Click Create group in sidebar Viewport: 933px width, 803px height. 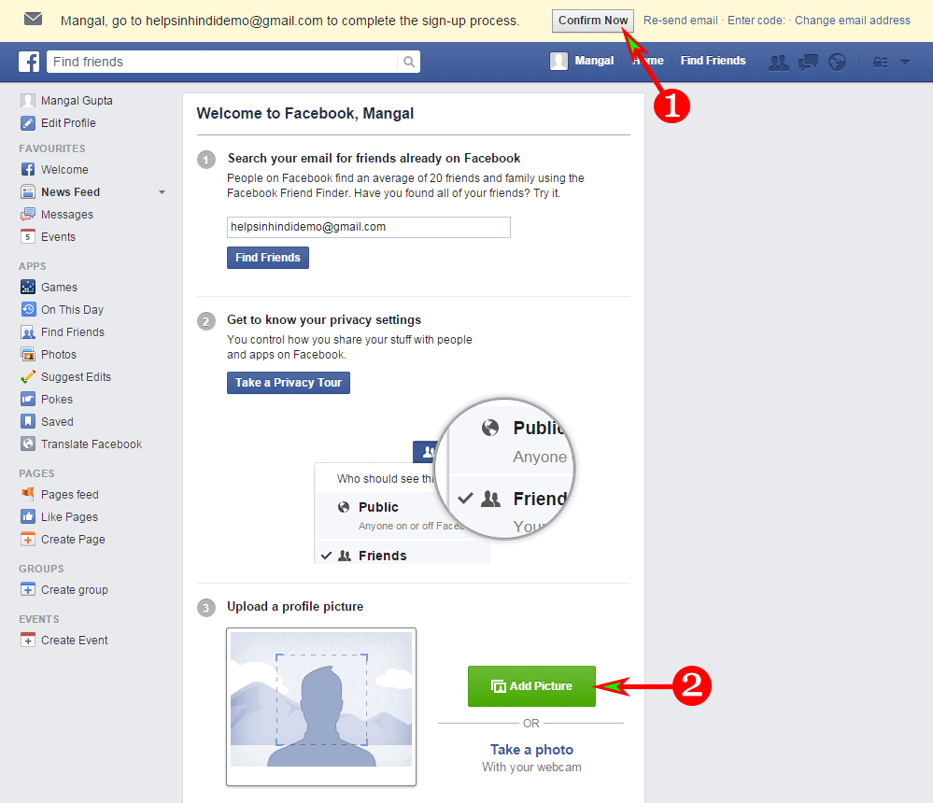[x=64, y=590]
